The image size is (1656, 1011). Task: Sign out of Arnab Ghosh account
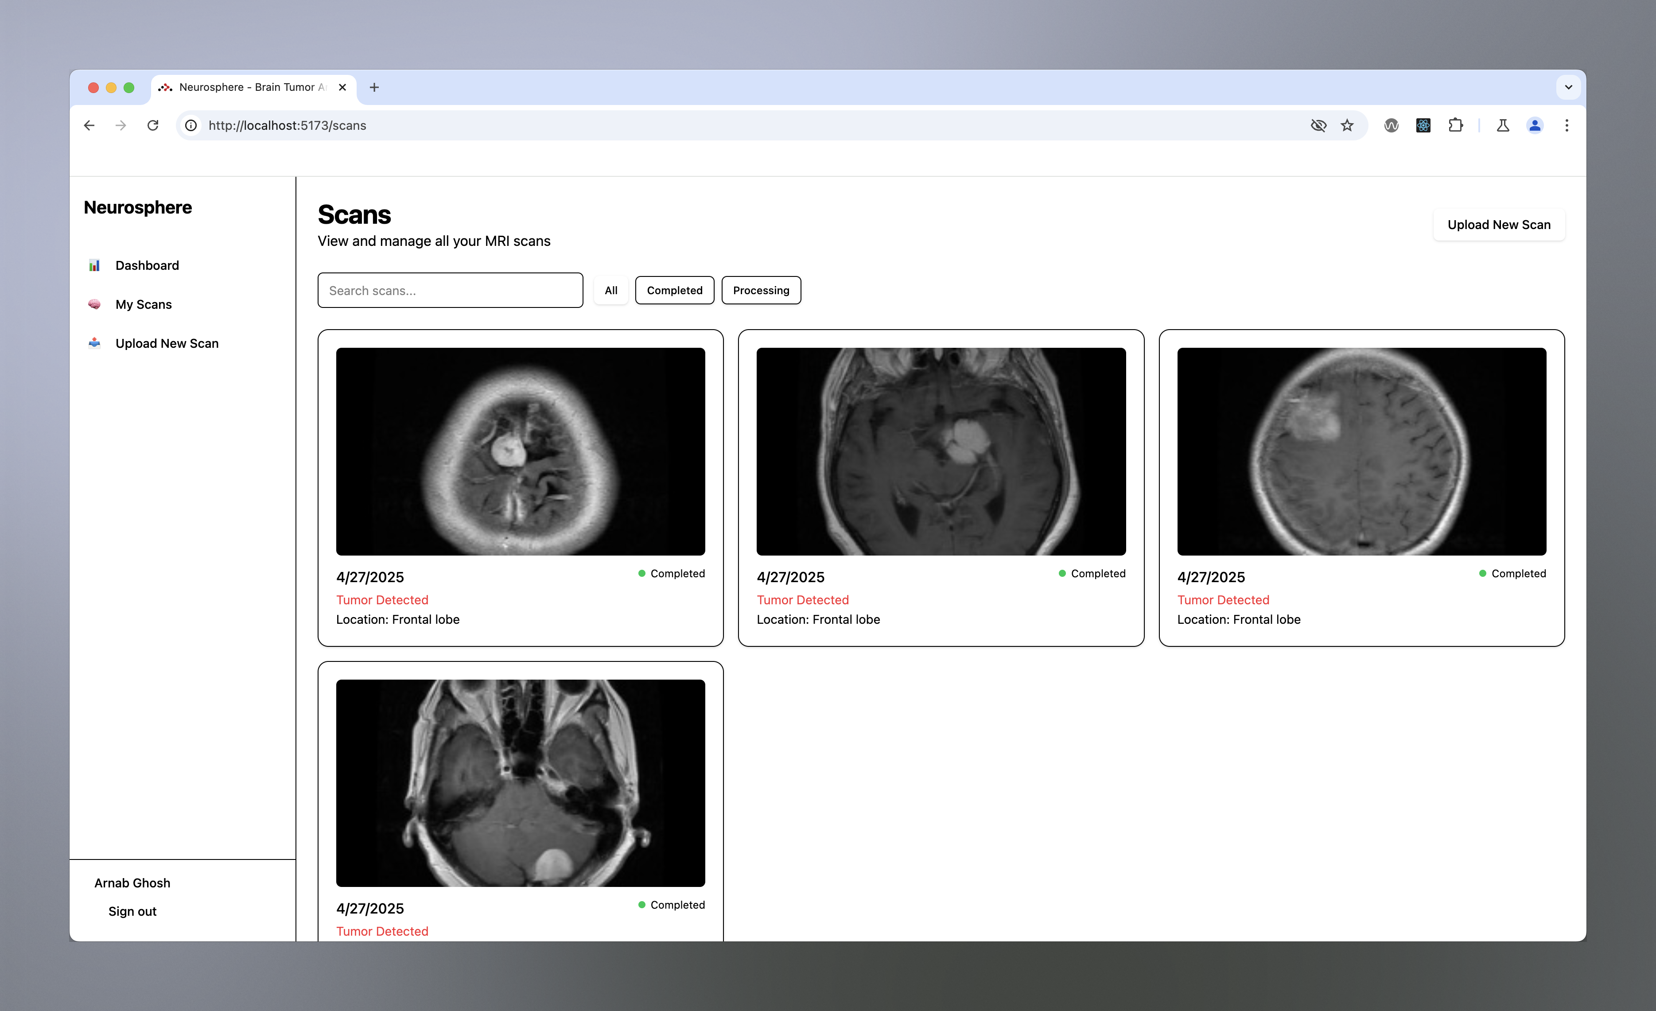coord(132,911)
